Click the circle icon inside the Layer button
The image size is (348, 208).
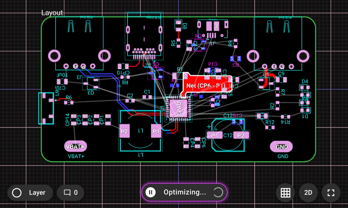click(17, 193)
